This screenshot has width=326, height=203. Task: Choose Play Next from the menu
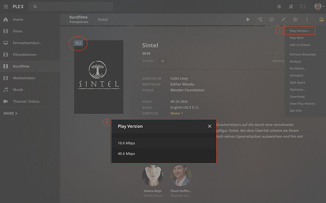[x=297, y=38]
